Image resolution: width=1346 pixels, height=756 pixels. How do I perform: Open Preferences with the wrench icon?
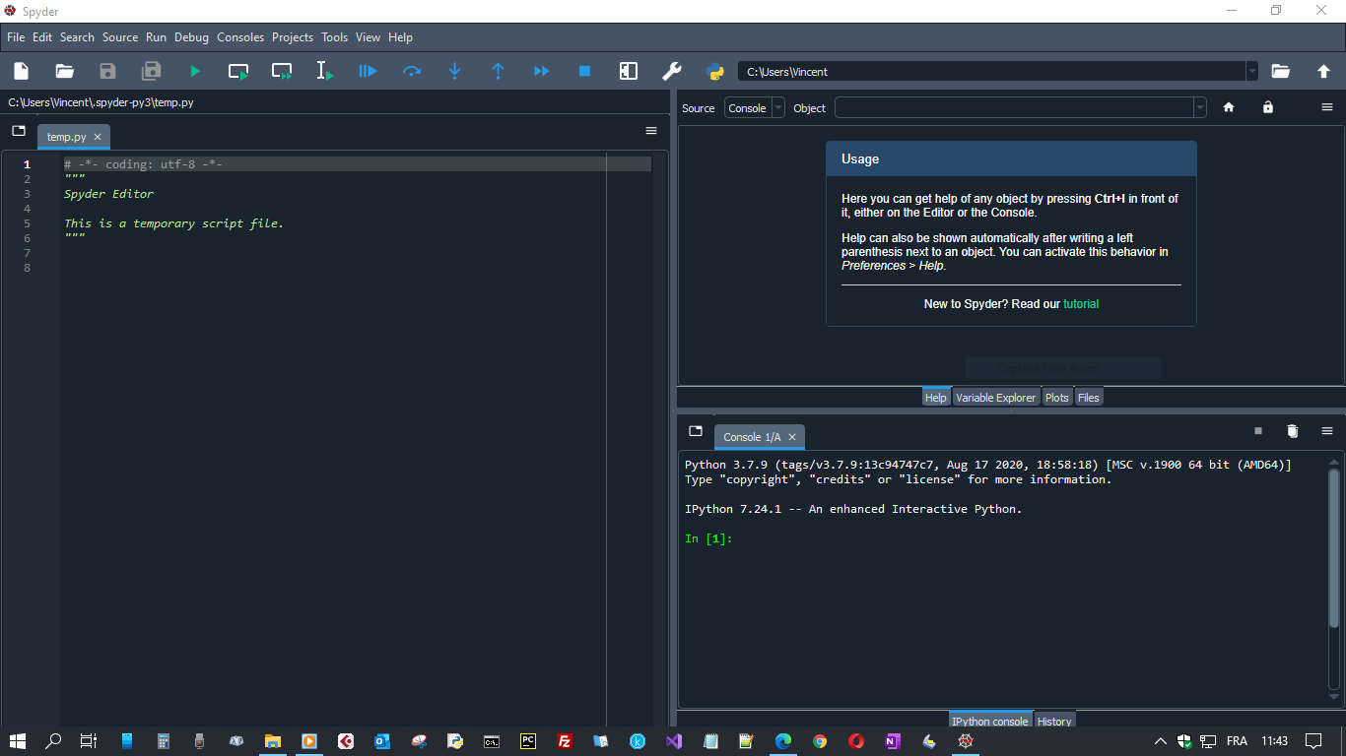pyautogui.click(x=672, y=71)
